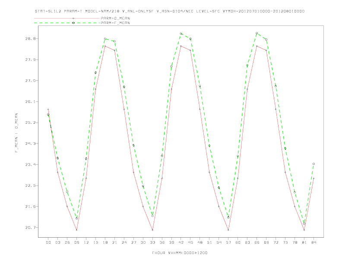342x264 pixels.
Task: Click the x-axis tick label 66
Action: pos(257,242)
